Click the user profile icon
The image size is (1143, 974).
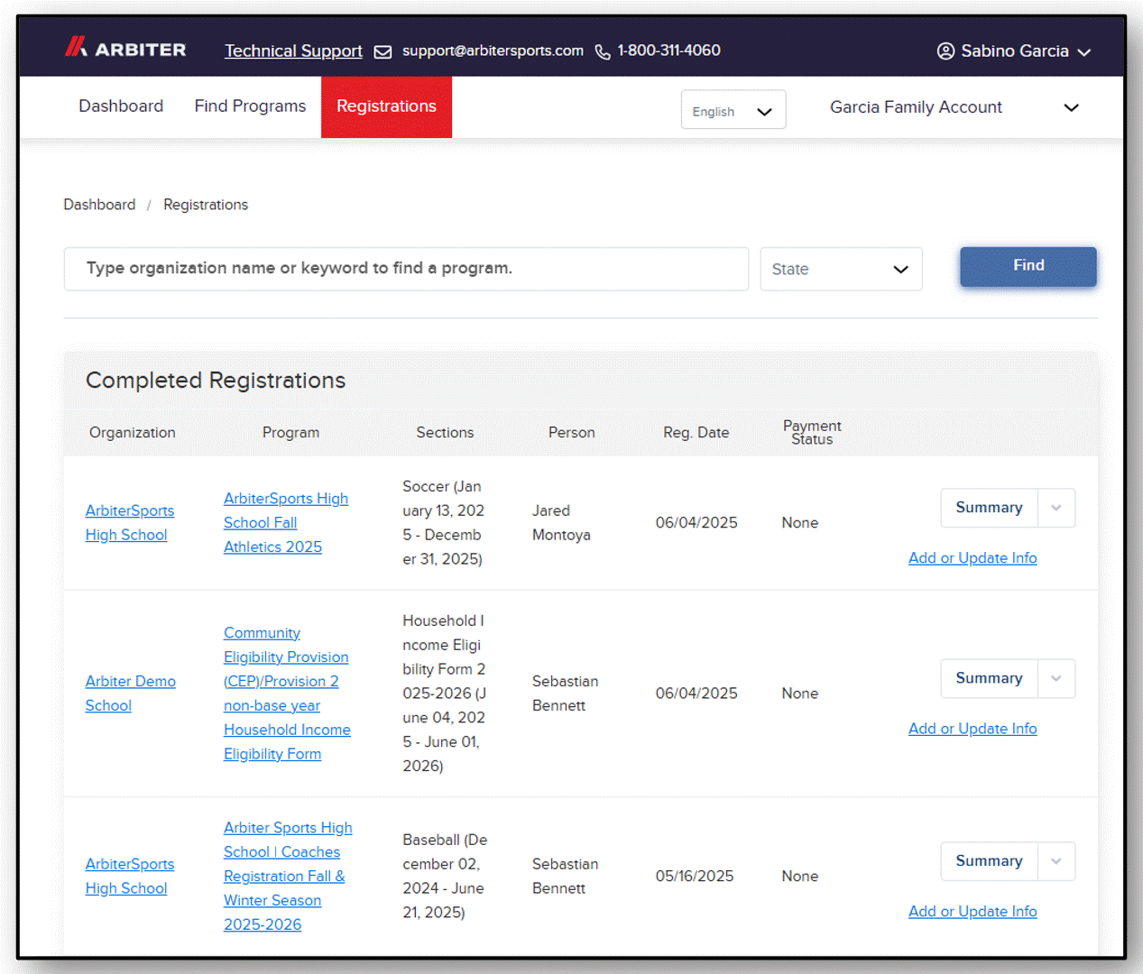pos(945,51)
